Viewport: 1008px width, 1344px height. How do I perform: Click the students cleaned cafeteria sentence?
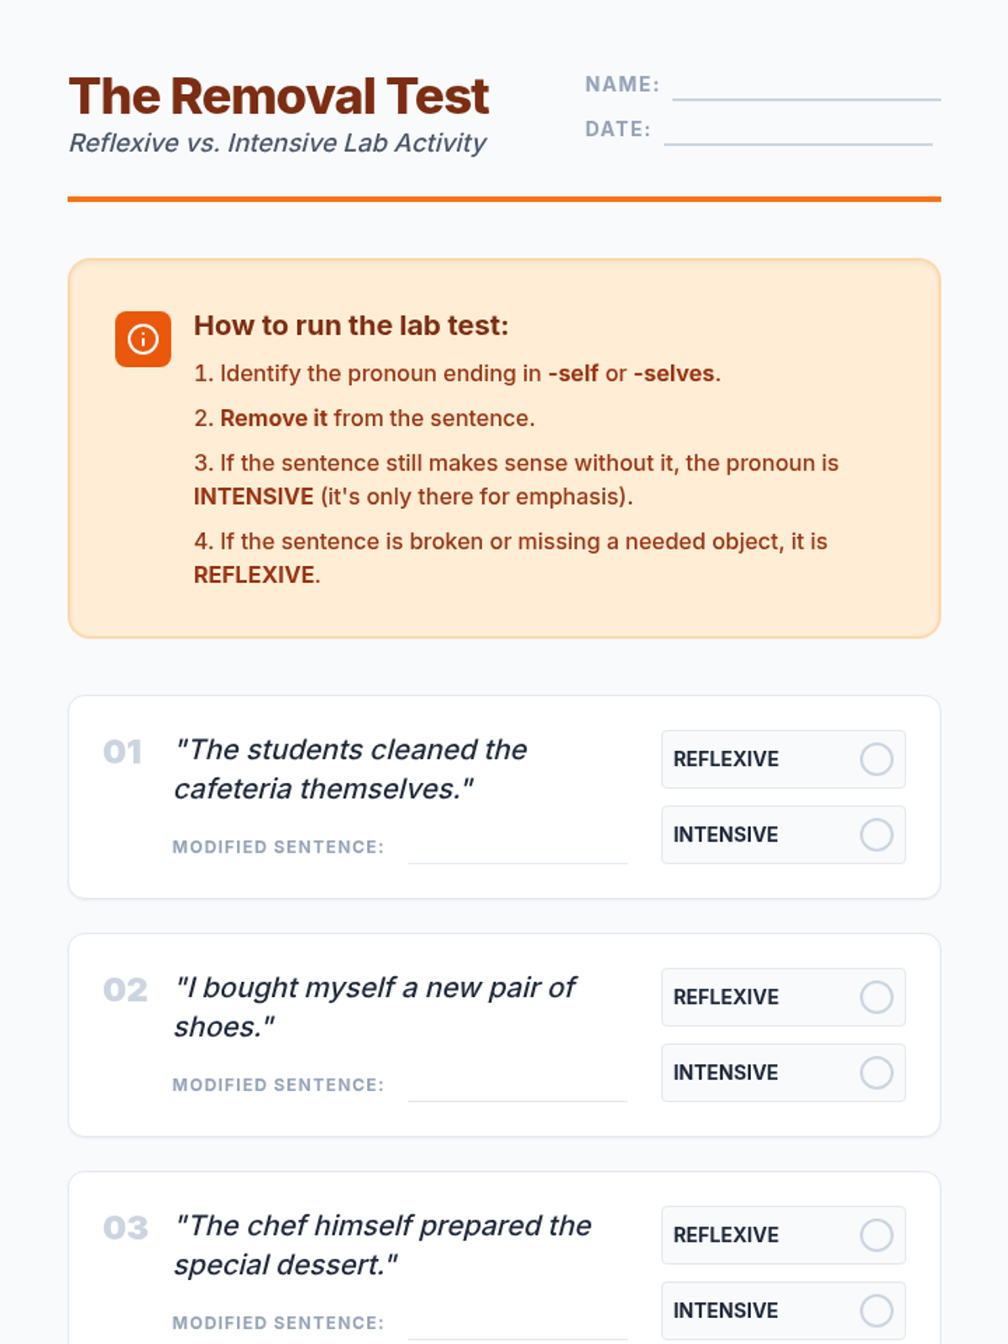point(350,769)
